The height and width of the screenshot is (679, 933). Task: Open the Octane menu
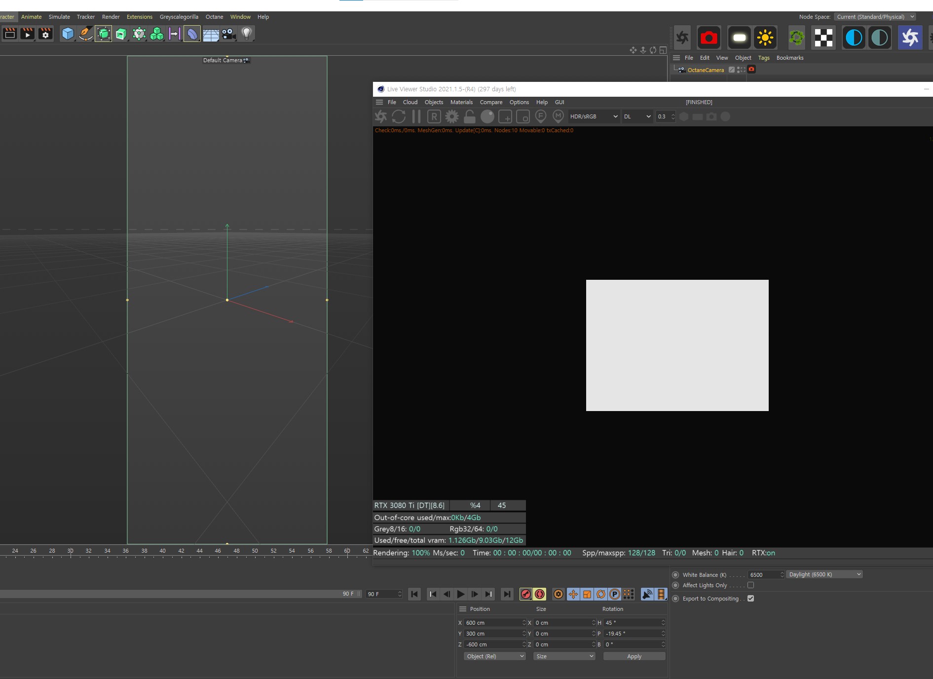click(x=214, y=17)
